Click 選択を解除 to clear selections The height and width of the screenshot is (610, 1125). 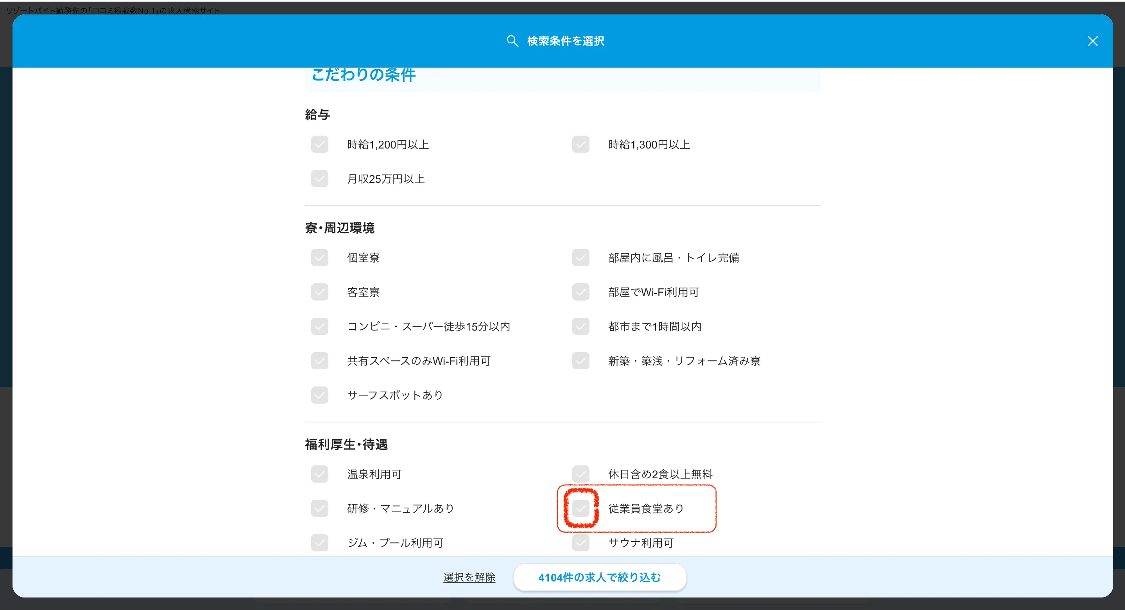(469, 577)
